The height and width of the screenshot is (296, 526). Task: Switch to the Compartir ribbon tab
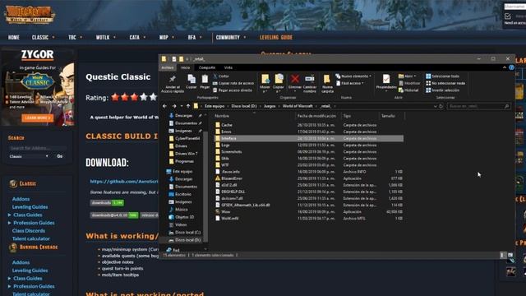(x=206, y=67)
